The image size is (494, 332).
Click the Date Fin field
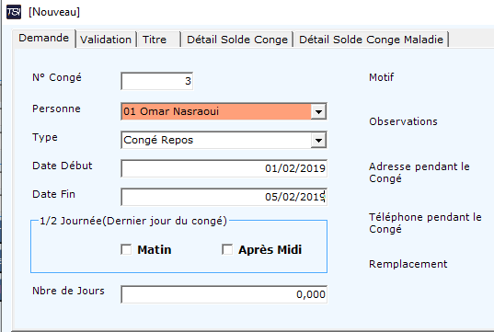224,197
